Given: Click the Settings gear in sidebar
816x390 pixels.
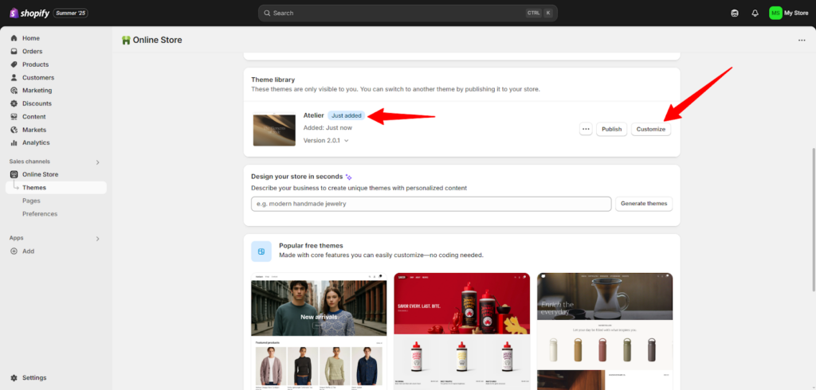Looking at the screenshot, I should [14, 377].
